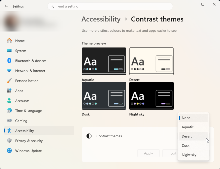
Task: Click the Find a setting search box
Action: click(x=110, y=6)
